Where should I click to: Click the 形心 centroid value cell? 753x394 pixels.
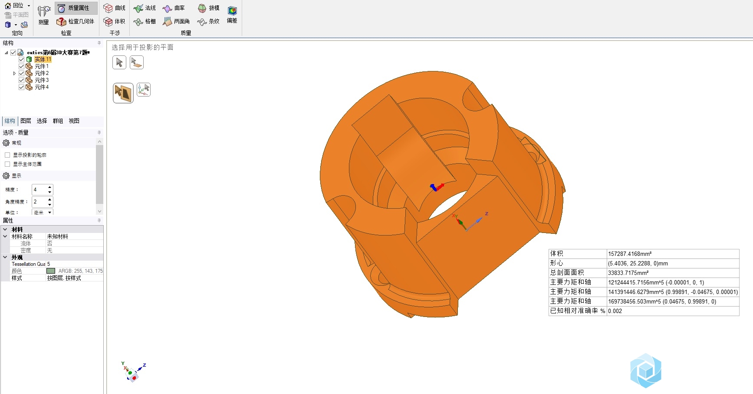[673, 263]
